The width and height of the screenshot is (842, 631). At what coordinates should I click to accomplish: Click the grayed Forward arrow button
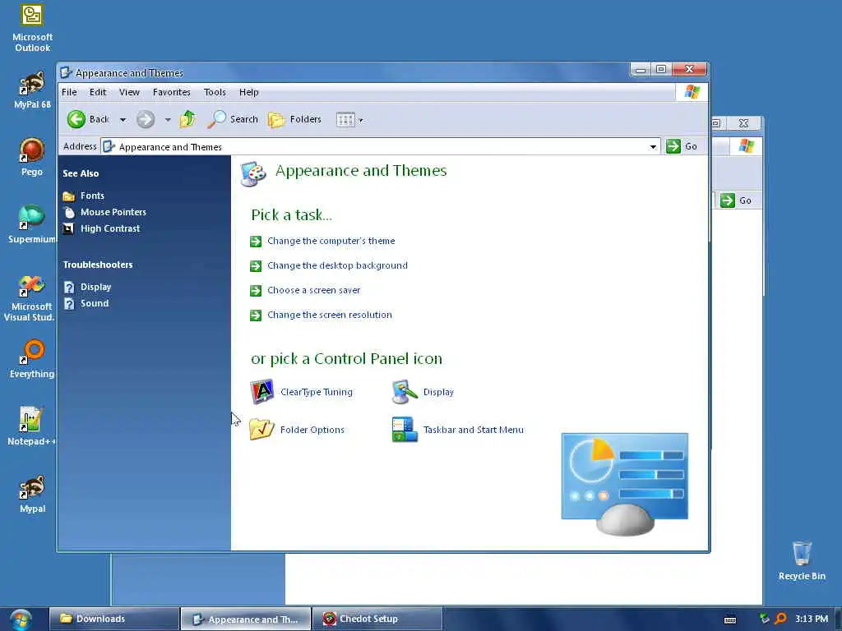click(x=145, y=119)
